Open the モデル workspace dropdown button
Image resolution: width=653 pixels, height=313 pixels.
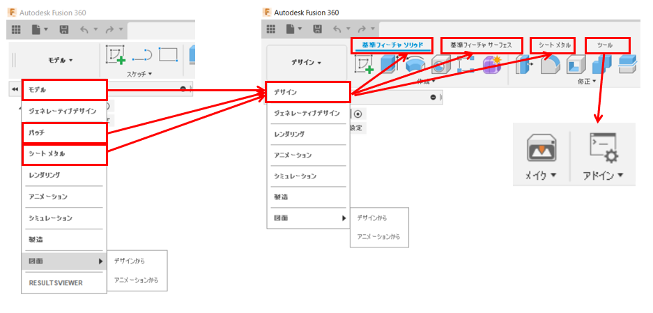[x=61, y=61]
